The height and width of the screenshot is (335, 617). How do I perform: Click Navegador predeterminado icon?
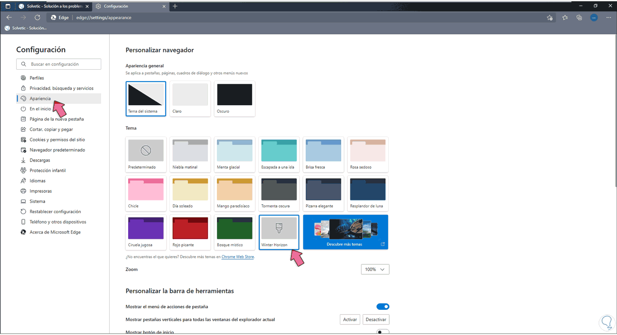pos(23,150)
